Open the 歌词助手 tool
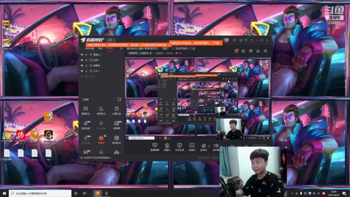The image size is (350, 197). (x=116, y=140)
